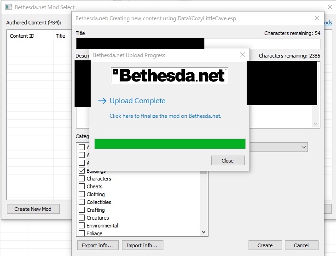The width and height of the screenshot is (336, 256).
Task: Click the Close button in Upload Progress
Action: tap(228, 161)
